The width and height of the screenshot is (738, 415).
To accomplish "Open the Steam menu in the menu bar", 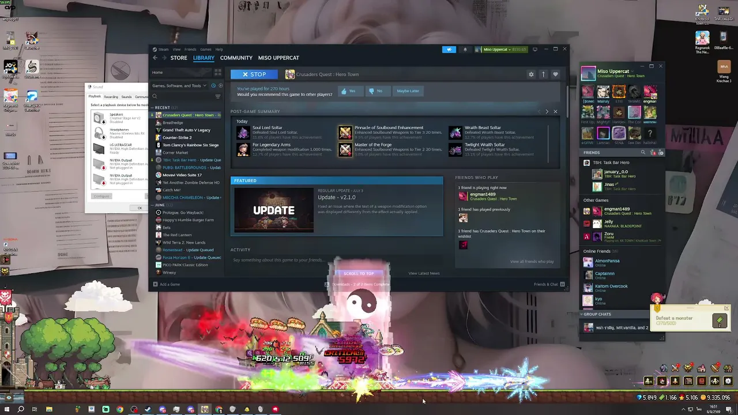I will (163, 50).
